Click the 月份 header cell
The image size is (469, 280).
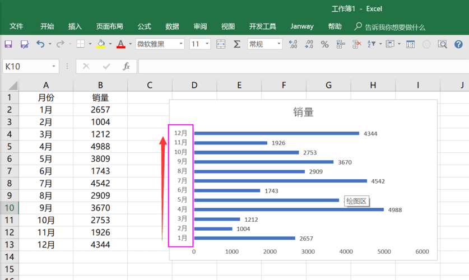46,97
